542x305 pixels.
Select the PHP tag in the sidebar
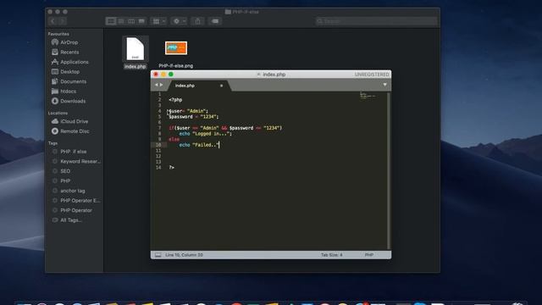[x=65, y=181]
